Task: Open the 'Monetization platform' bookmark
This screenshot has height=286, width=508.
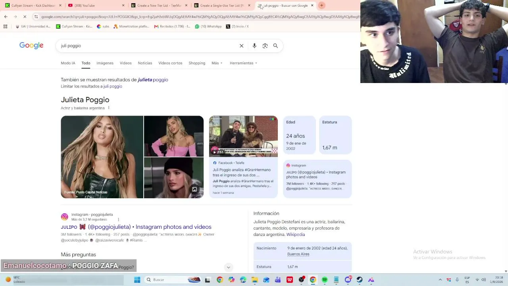Action: [131, 27]
